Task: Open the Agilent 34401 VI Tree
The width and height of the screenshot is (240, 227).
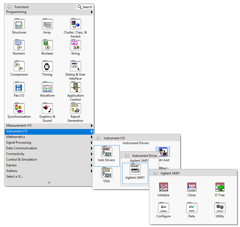Action: tap(220, 187)
